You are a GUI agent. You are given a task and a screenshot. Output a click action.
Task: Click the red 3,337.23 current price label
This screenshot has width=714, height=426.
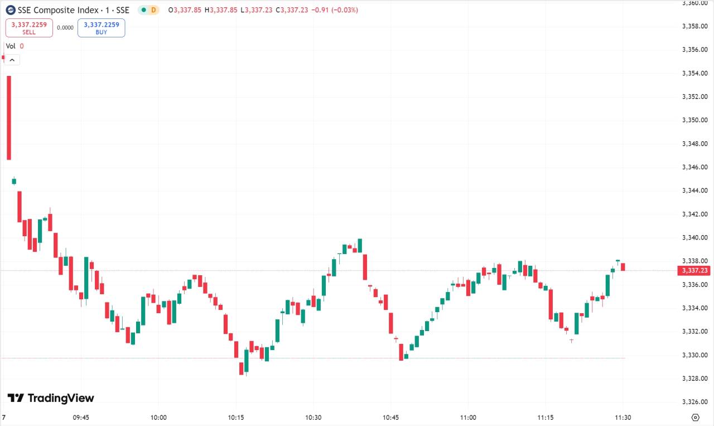coord(693,270)
